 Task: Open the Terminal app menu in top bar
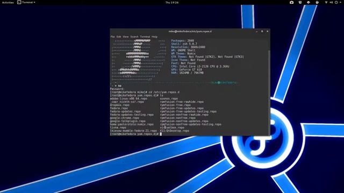pos(26,2)
